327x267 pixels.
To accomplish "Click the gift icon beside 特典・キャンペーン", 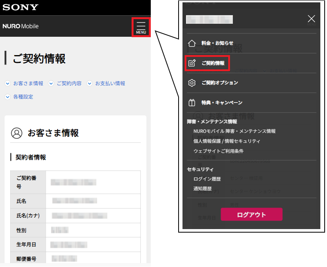I will click(x=192, y=102).
